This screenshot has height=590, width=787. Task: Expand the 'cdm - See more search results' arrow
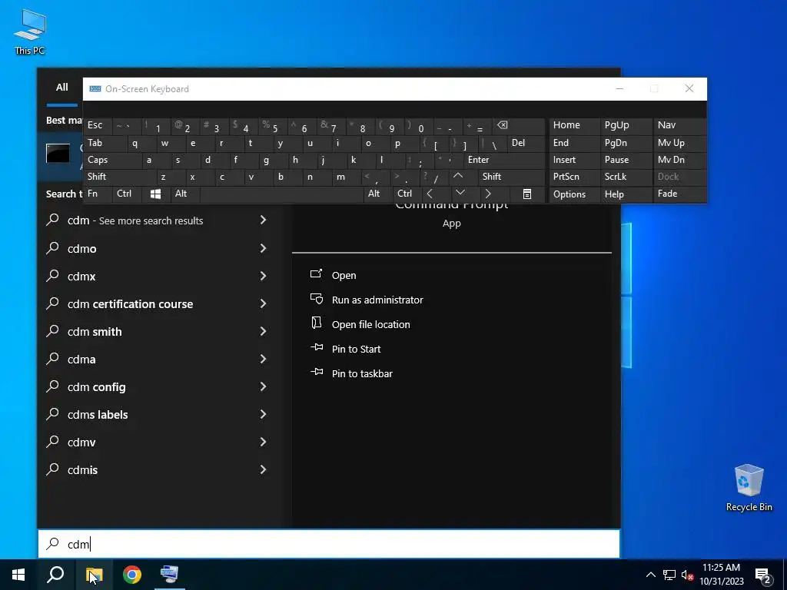(x=263, y=220)
